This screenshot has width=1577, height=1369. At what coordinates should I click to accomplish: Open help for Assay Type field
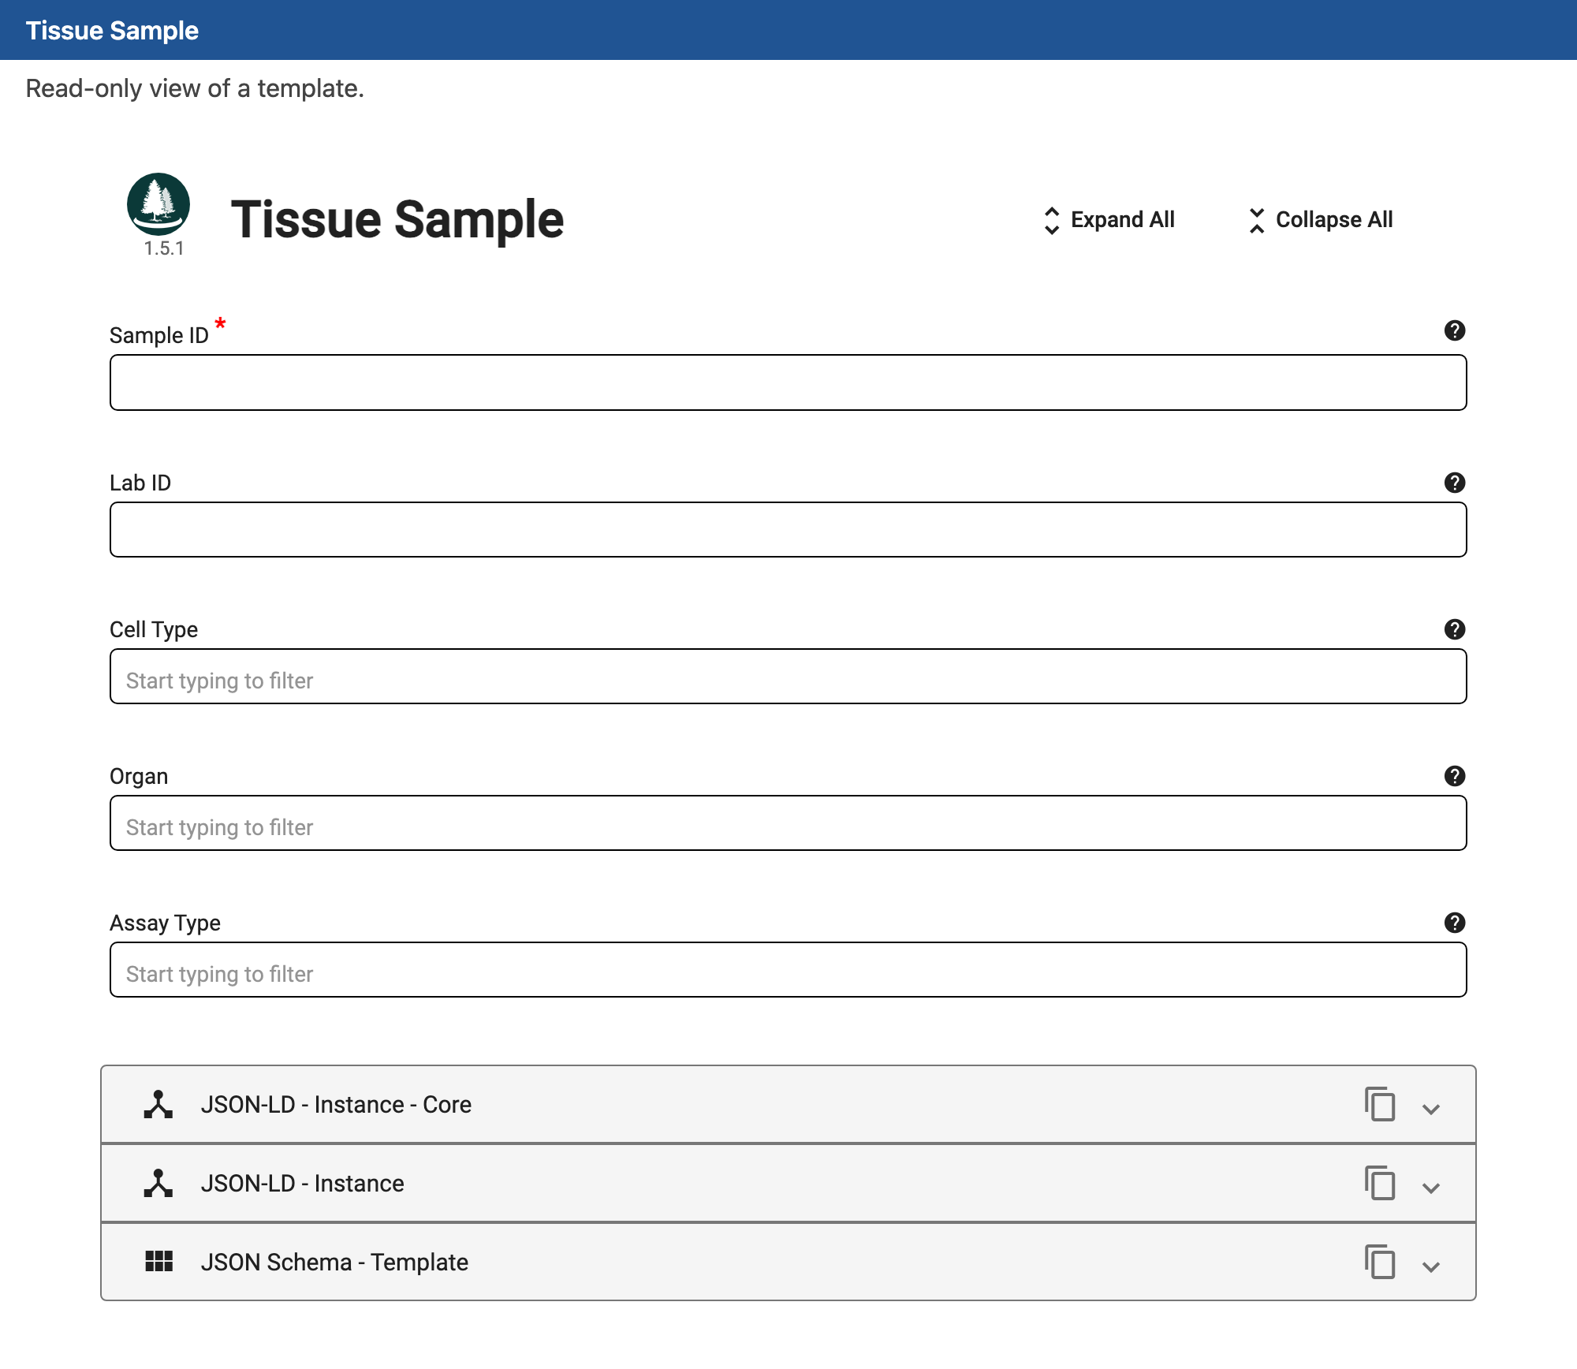click(x=1455, y=923)
